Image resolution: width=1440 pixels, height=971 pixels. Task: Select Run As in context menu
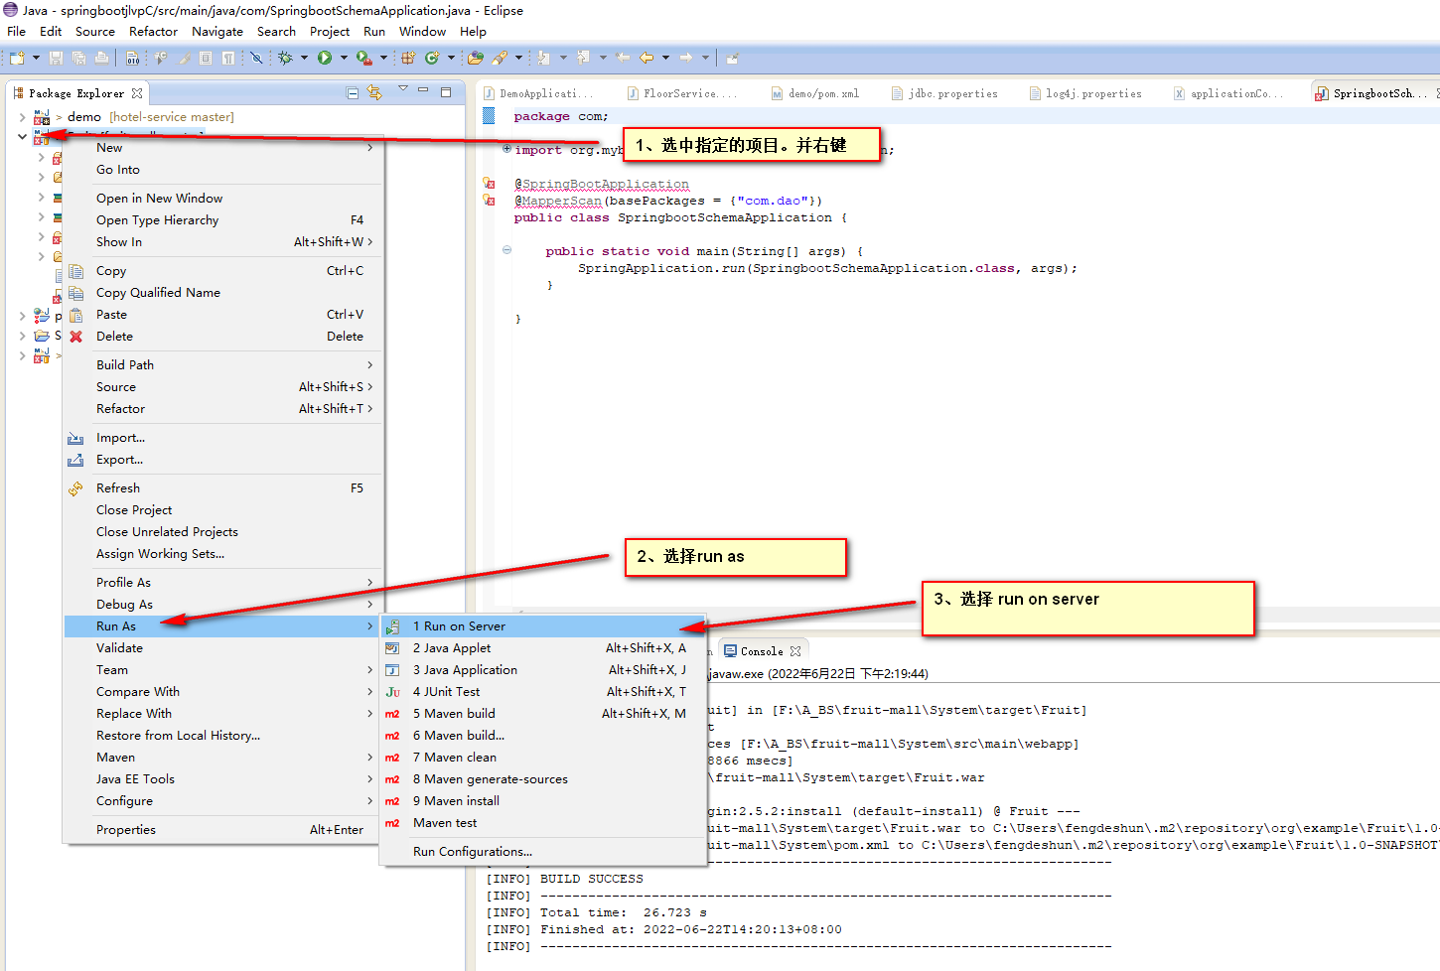pos(221,626)
